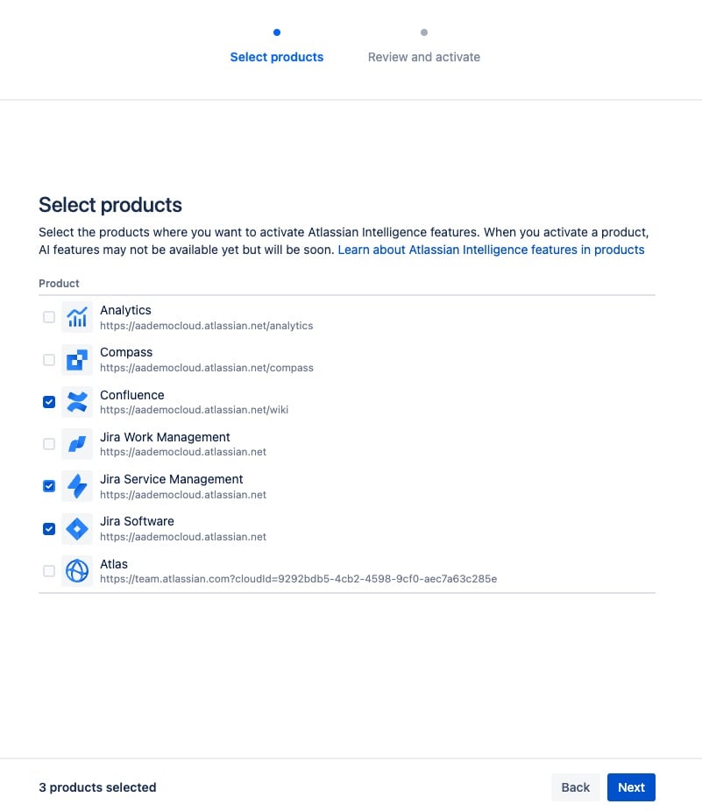Click the Jira Service Management icon
This screenshot has width=702, height=811.
point(76,486)
